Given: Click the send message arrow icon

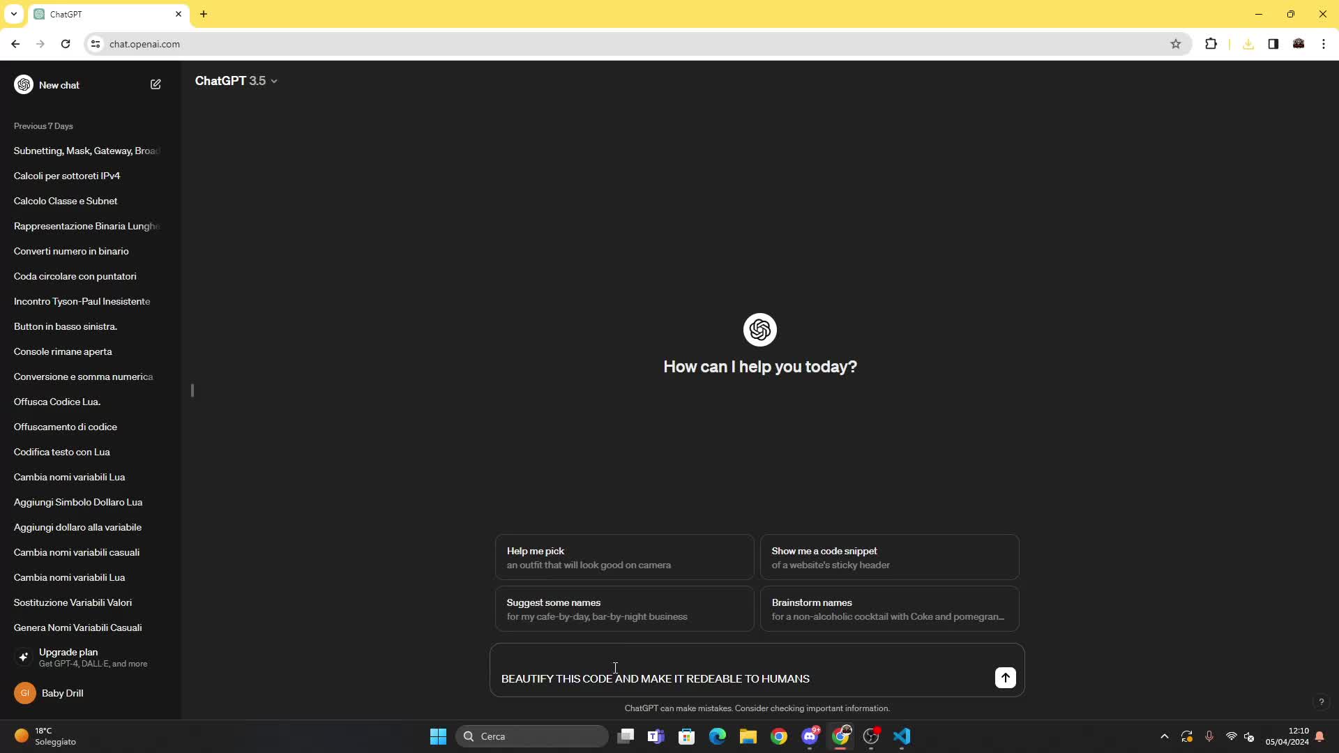Looking at the screenshot, I should tap(1005, 677).
